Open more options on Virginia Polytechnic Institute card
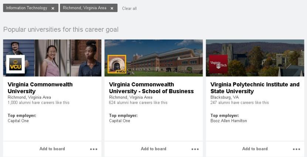Viewport: 307px width, 157px height. [296, 149]
